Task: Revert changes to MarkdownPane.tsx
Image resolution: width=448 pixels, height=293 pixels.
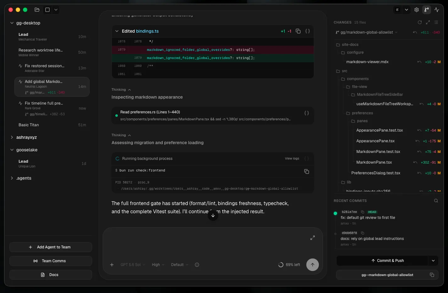Action: coord(415,162)
